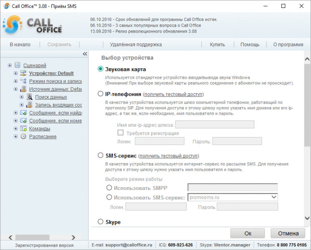Open IP-телефония получить тестовый доступ link

click(x=173, y=94)
